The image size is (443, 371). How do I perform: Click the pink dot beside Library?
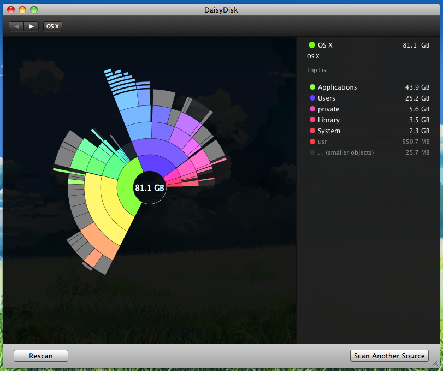(x=312, y=120)
